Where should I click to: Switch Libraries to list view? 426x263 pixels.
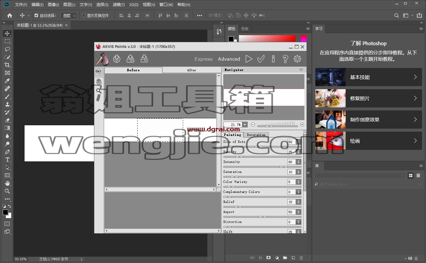(x=418, y=175)
